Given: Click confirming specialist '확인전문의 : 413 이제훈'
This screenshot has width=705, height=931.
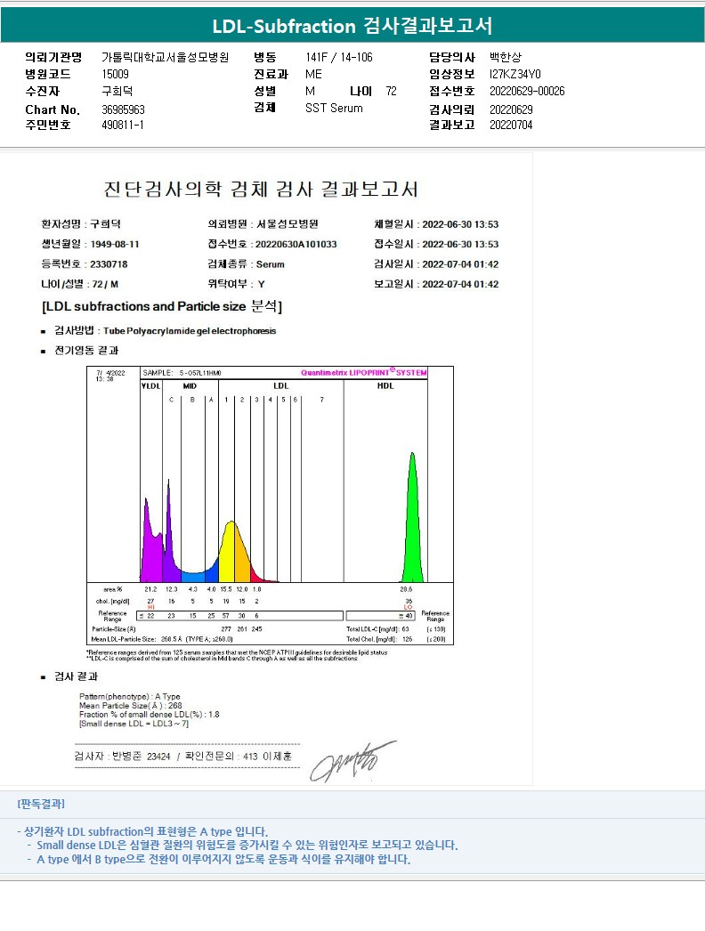Looking at the screenshot, I should pyautogui.click(x=239, y=757).
